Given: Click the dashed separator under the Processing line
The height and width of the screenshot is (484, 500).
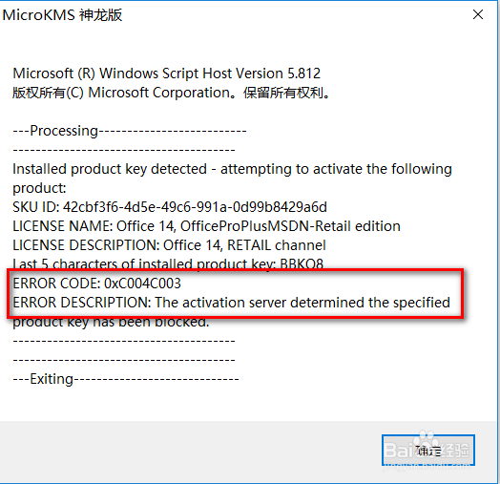Looking at the screenshot, I should tap(124, 150).
